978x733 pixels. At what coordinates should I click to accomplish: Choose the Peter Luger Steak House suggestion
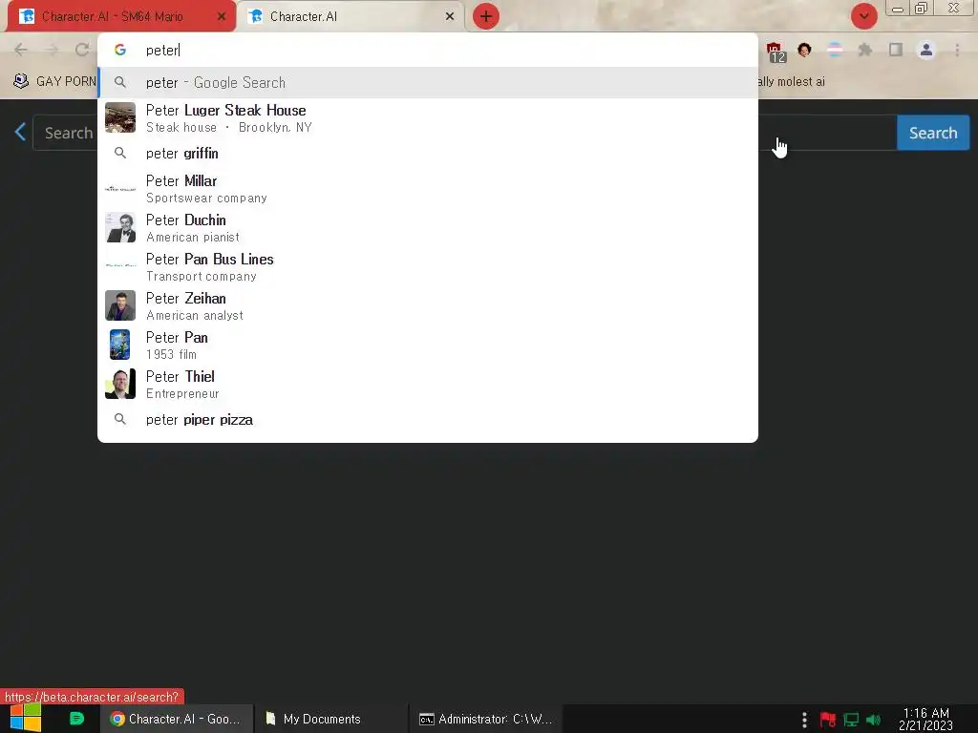(x=428, y=117)
